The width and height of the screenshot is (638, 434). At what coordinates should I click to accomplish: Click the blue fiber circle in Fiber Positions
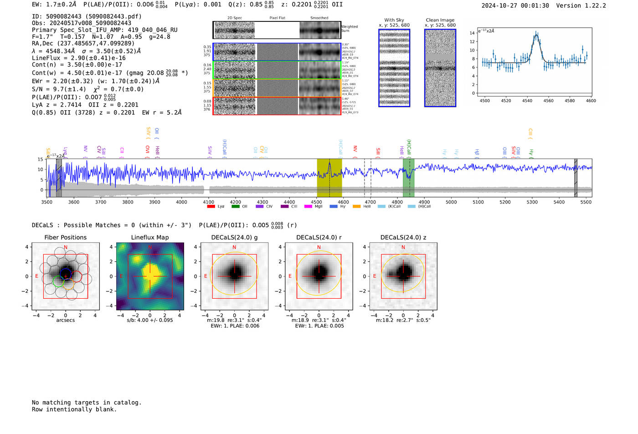tap(66, 275)
